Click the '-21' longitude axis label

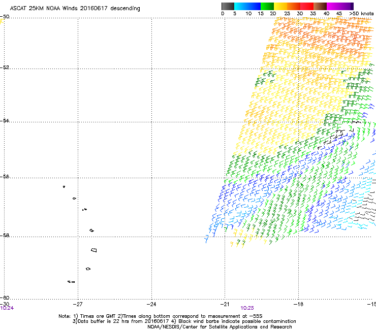[225, 304]
